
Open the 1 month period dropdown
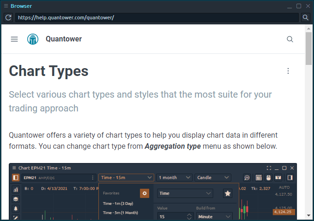click(x=174, y=177)
